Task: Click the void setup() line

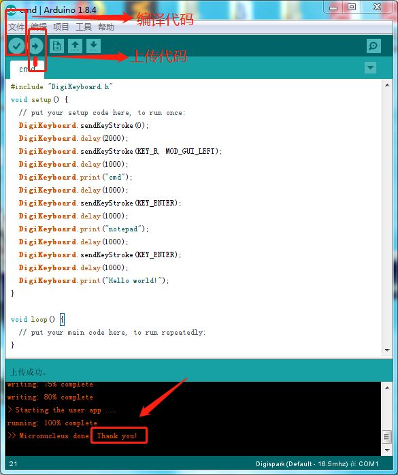Action: 39,99
